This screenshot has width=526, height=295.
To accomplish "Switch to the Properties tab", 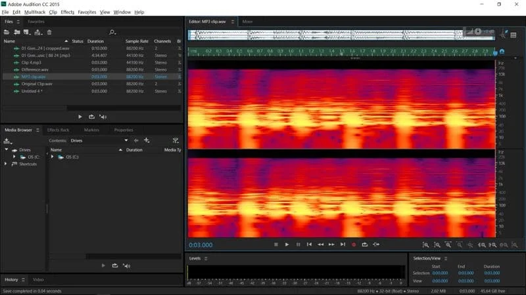I will click(x=124, y=130).
